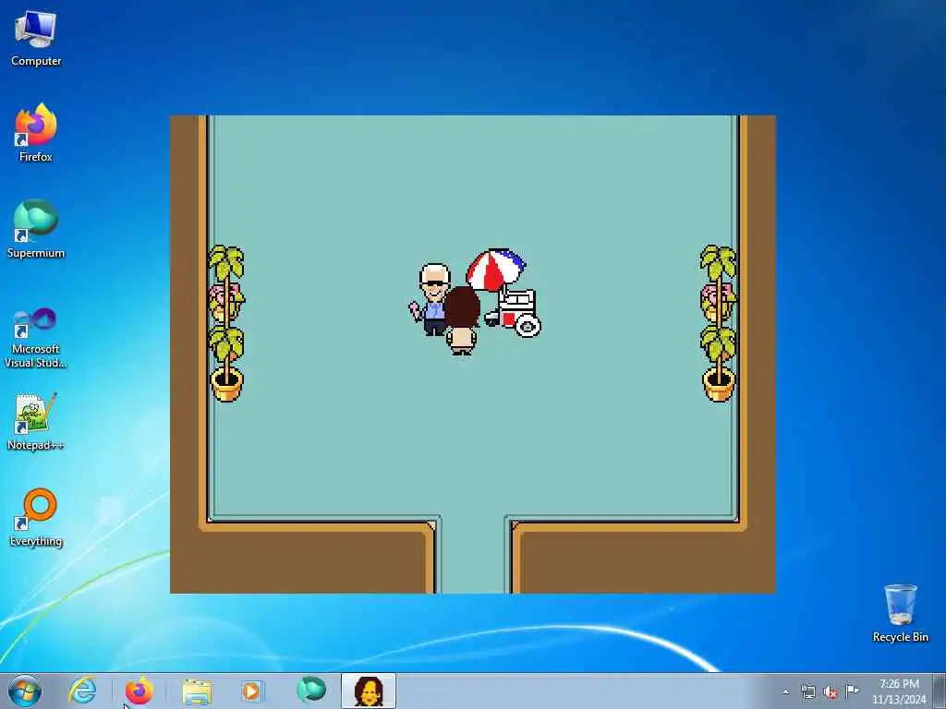The width and height of the screenshot is (946, 709).
Task: Open the Everything search shortcut
Action: coord(36,517)
